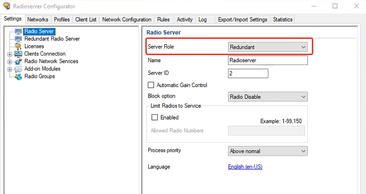366x194 pixels.
Task: Select Radio Server in the tree
Action: pos(39,32)
